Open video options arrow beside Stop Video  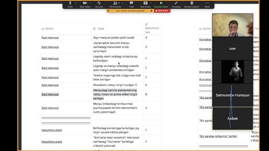coord(90,3)
